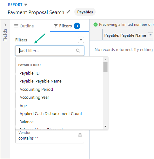Image resolution: width=154 pixels, height=159 pixels.
Task: Open the Vendor contains filter card
Action: 50,136
